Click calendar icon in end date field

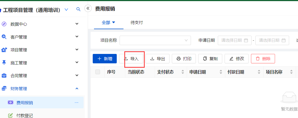click(x=284, y=40)
